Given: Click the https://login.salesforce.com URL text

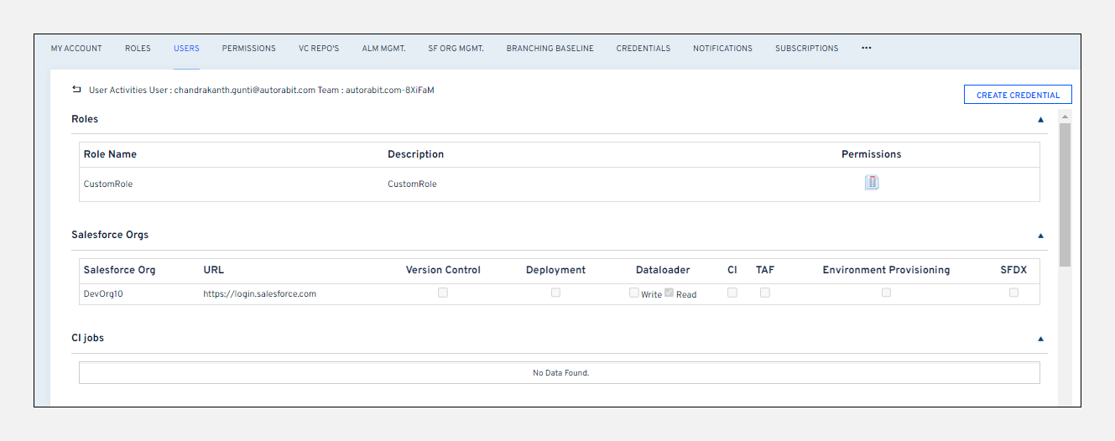Looking at the screenshot, I should click(x=259, y=294).
